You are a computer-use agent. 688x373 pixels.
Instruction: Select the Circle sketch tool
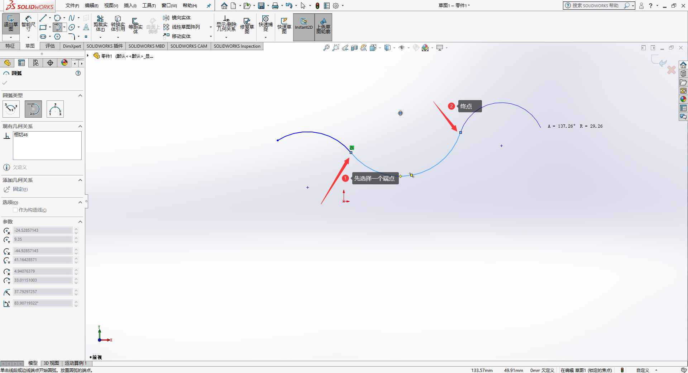[x=57, y=18]
